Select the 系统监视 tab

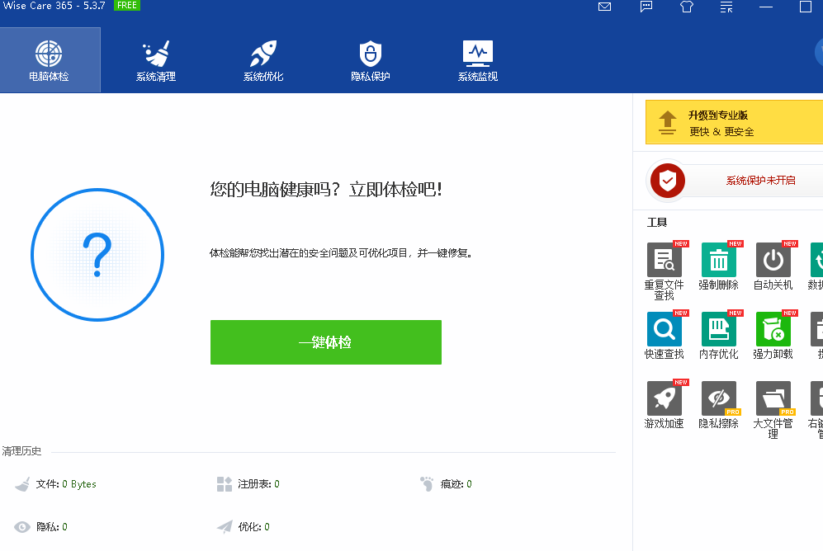(x=478, y=59)
